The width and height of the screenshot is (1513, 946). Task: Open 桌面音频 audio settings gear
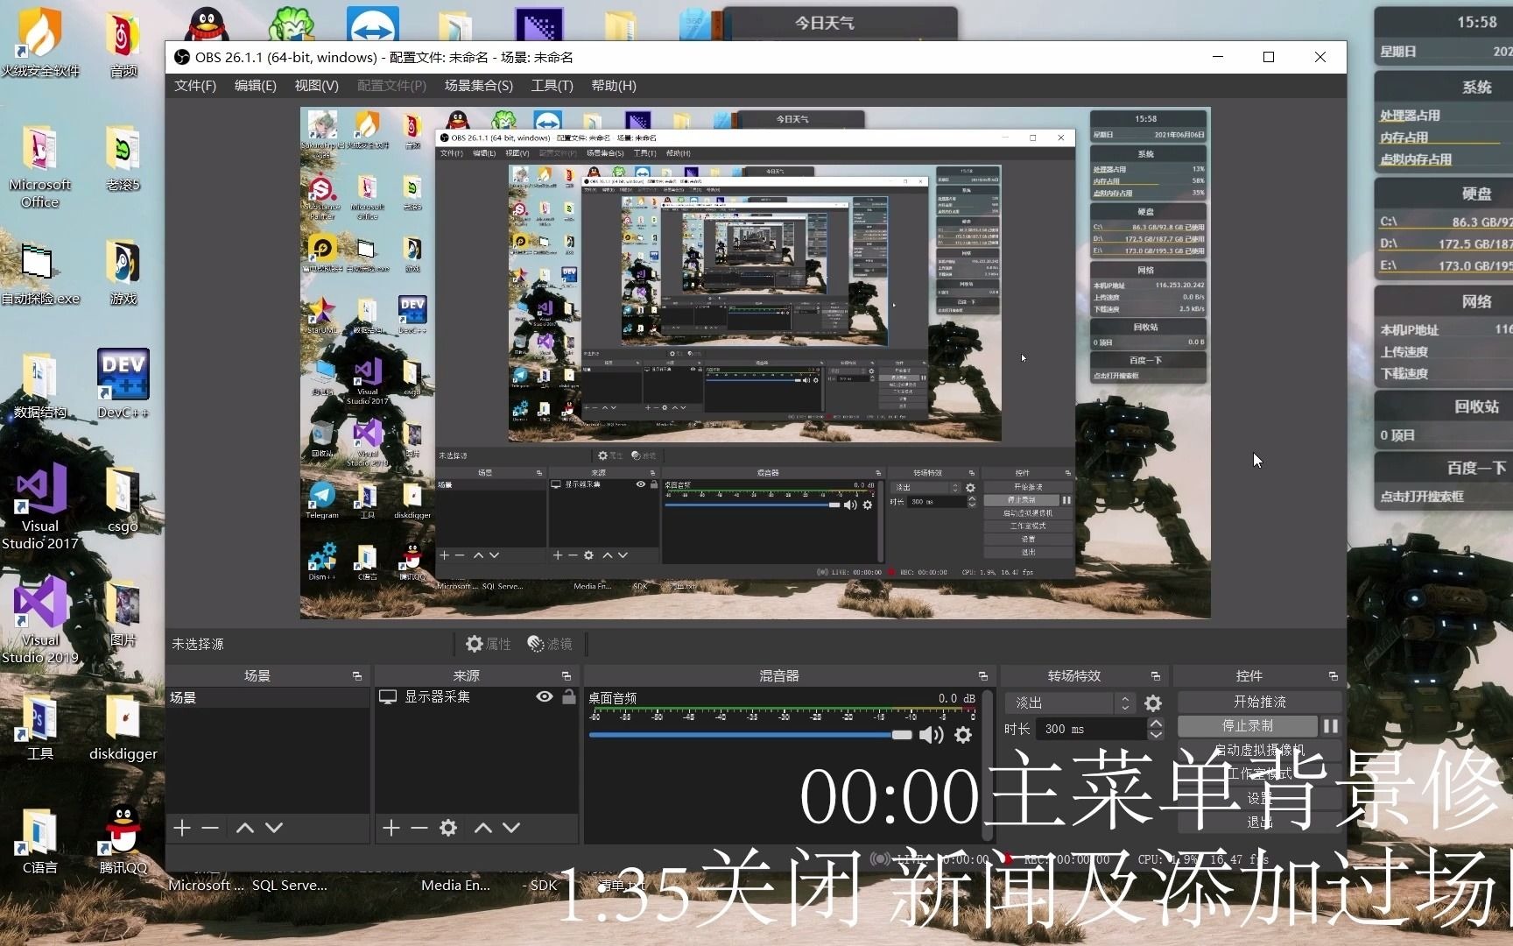click(x=963, y=735)
